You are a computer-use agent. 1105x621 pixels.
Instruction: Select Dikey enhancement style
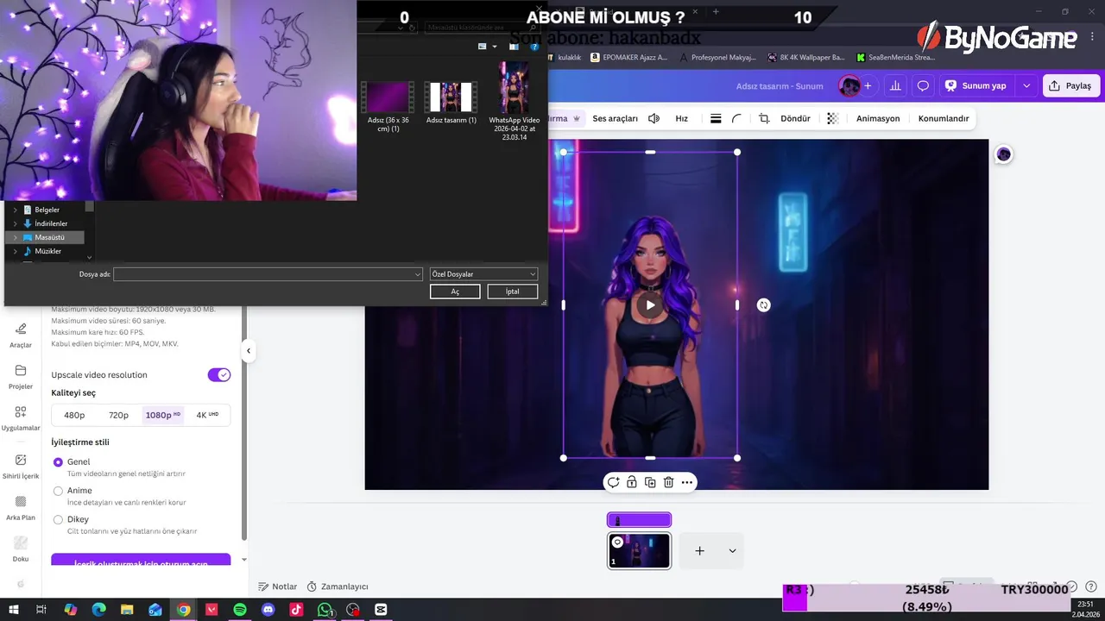coord(58,519)
